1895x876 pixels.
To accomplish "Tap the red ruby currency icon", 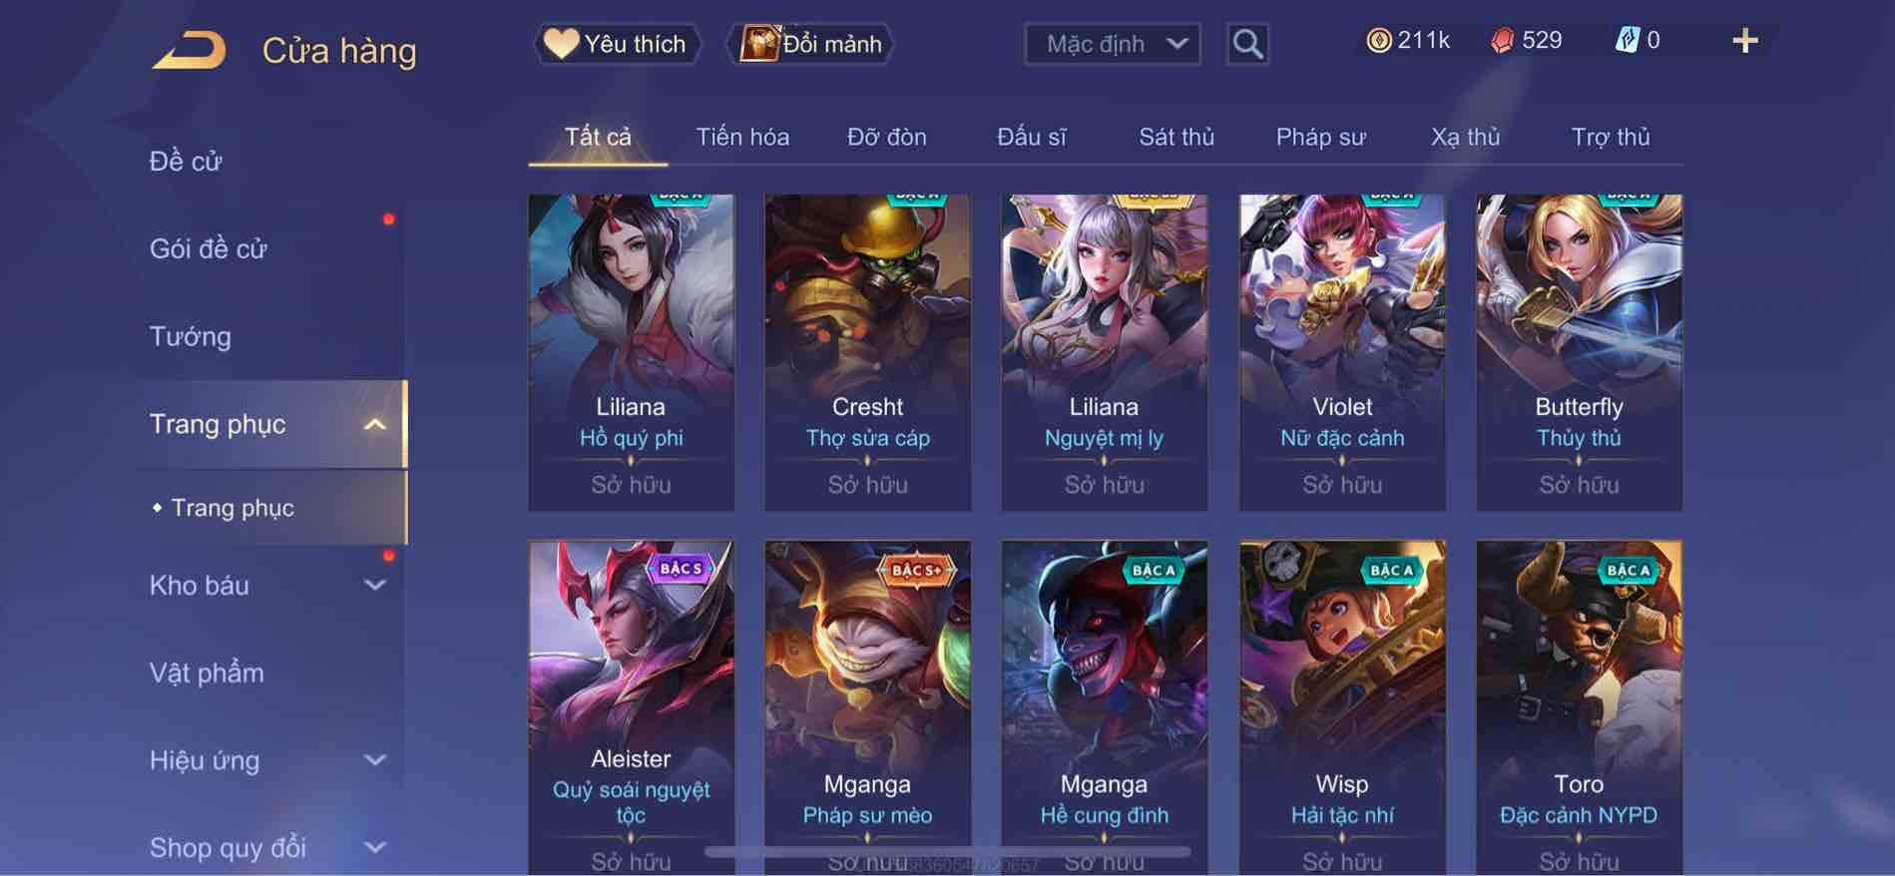I will [x=1502, y=41].
